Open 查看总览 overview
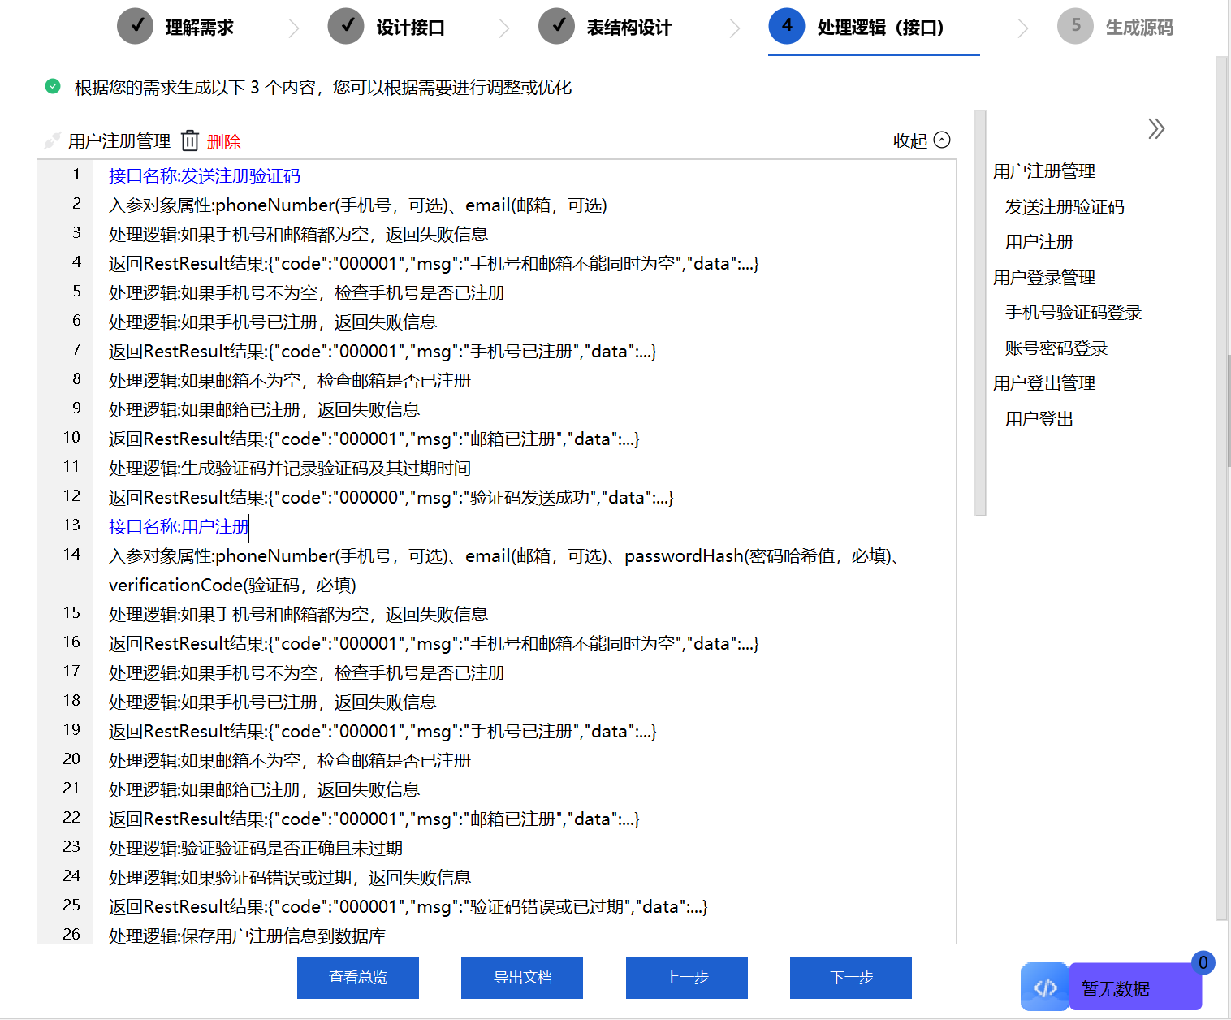Image resolution: width=1231 pixels, height=1020 pixels. [x=357, y=977]
